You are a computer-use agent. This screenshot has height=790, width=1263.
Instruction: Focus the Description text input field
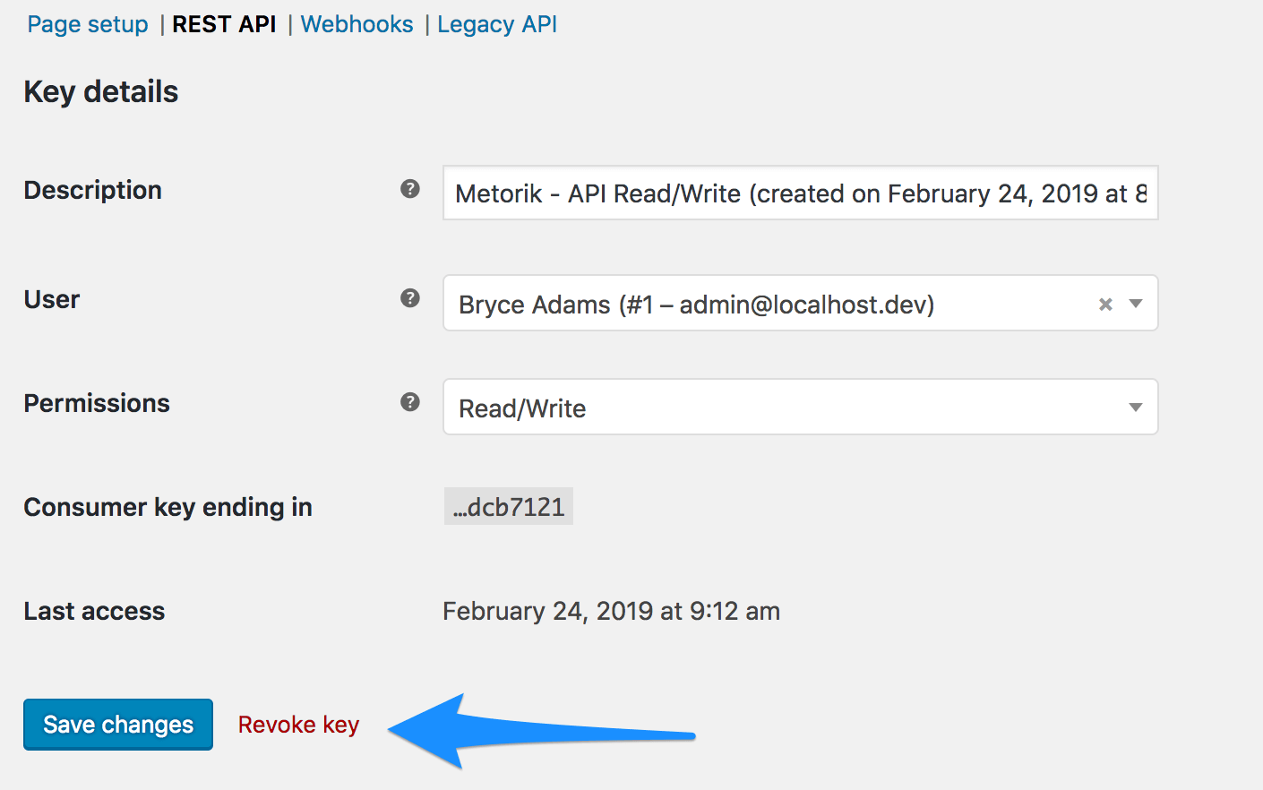tap(801, 193)
